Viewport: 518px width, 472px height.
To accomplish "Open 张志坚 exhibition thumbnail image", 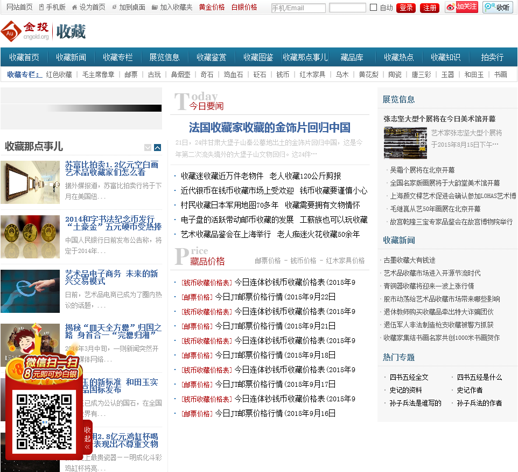I will pos(405,143).
